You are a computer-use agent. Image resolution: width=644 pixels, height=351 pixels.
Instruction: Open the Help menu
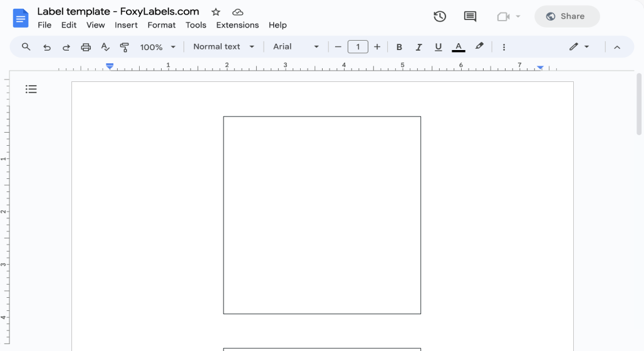[x=278, y=25]
